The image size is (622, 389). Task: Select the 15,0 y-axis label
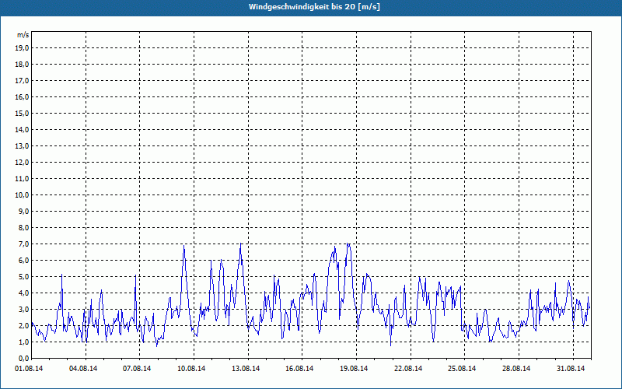point(22,113)
